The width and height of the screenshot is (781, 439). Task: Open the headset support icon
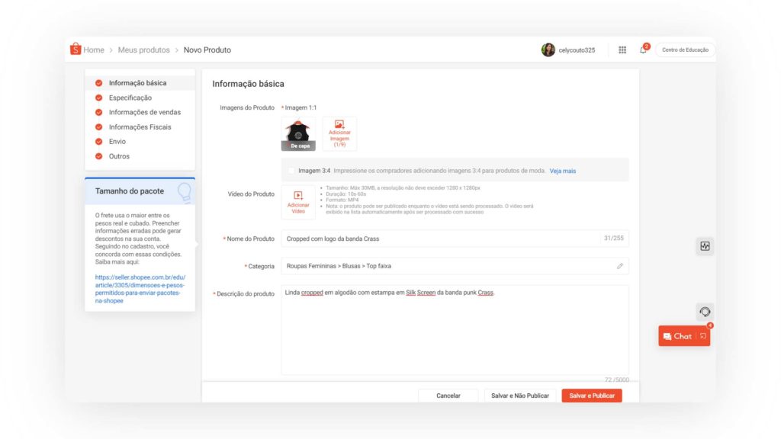click(x=705, y=312)
